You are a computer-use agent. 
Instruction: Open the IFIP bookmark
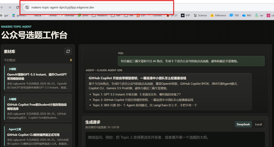pyautogui.click(x=185, y=15)
